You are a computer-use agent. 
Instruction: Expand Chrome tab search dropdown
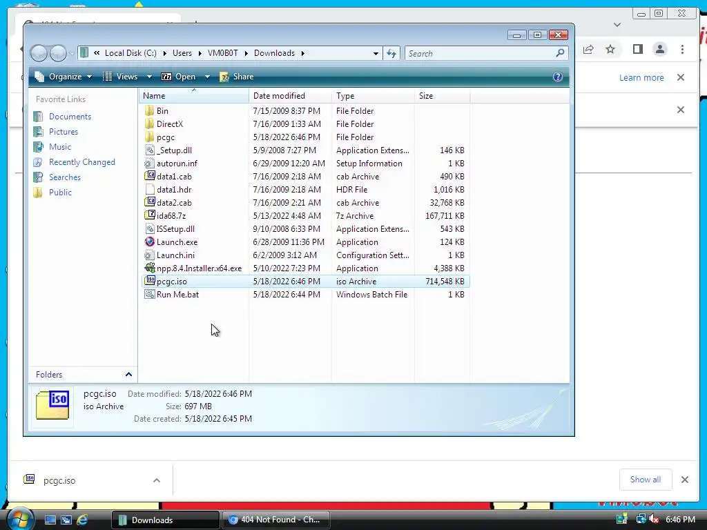(x=617, y=25)
